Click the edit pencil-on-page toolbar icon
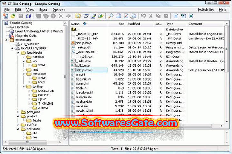Image resolution: width=232 pixels, height=154 pixels. click(x=93, y=16)
